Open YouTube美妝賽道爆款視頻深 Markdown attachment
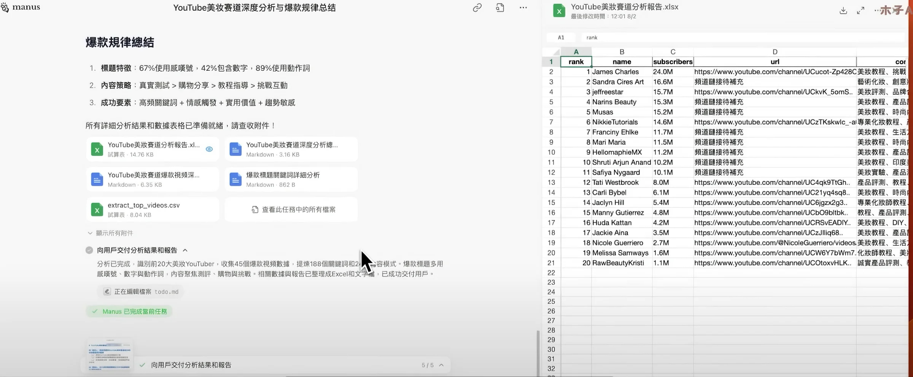Screen dimensions: 913x377 (153, 179)
